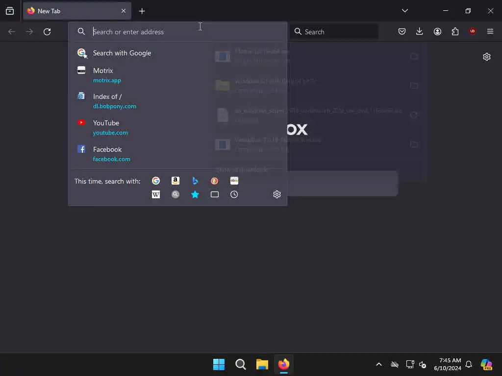This screenshot has width=502, height=376.
Task: Open a new tab with plus button
Action: (x=142, y=11)
